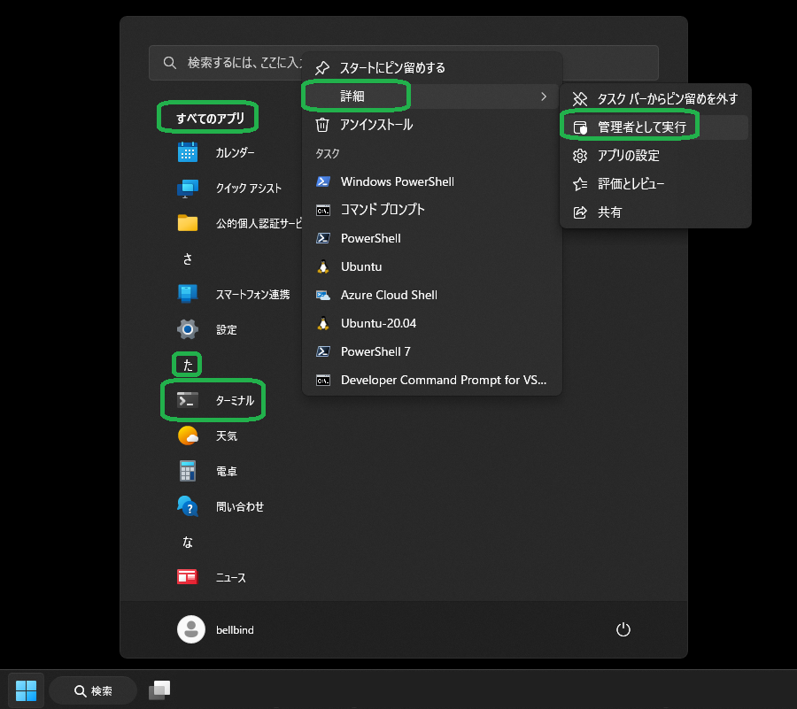Open the カレンダー app icon
The height and width of the screenshot is (709, 797).
[x=188, y=152]
